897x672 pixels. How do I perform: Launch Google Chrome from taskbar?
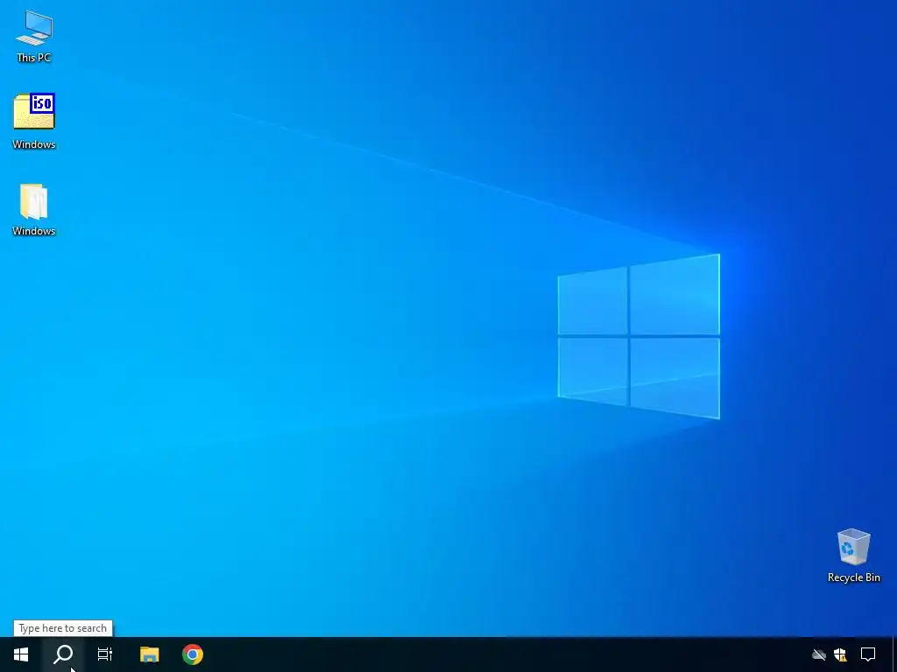point(192,654)
